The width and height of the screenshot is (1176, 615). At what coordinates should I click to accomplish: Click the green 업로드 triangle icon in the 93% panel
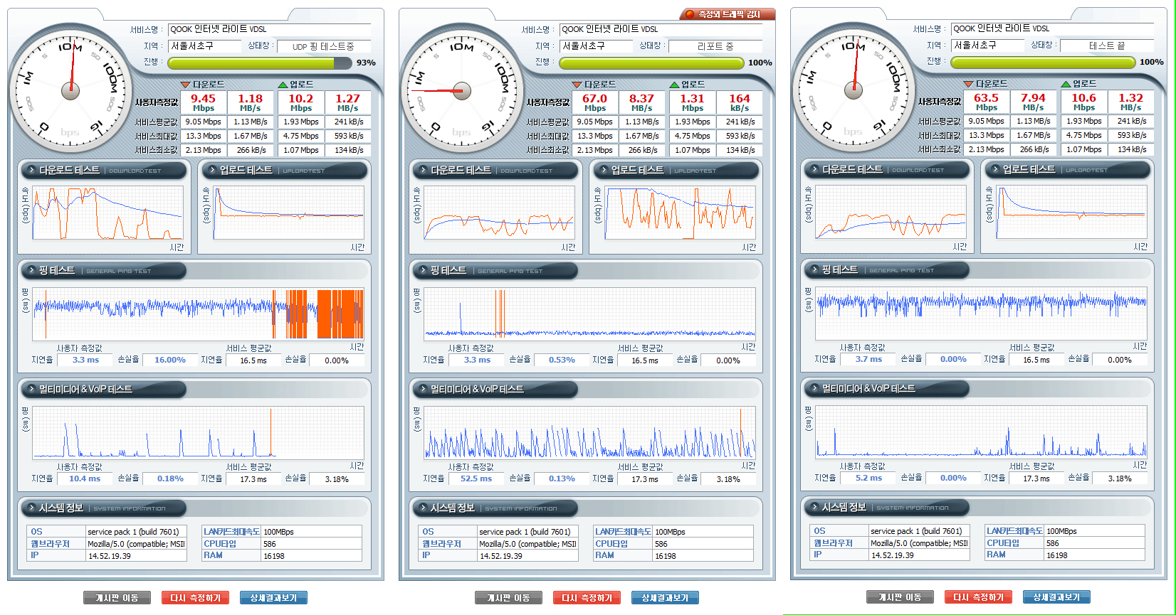click(283, 85)
